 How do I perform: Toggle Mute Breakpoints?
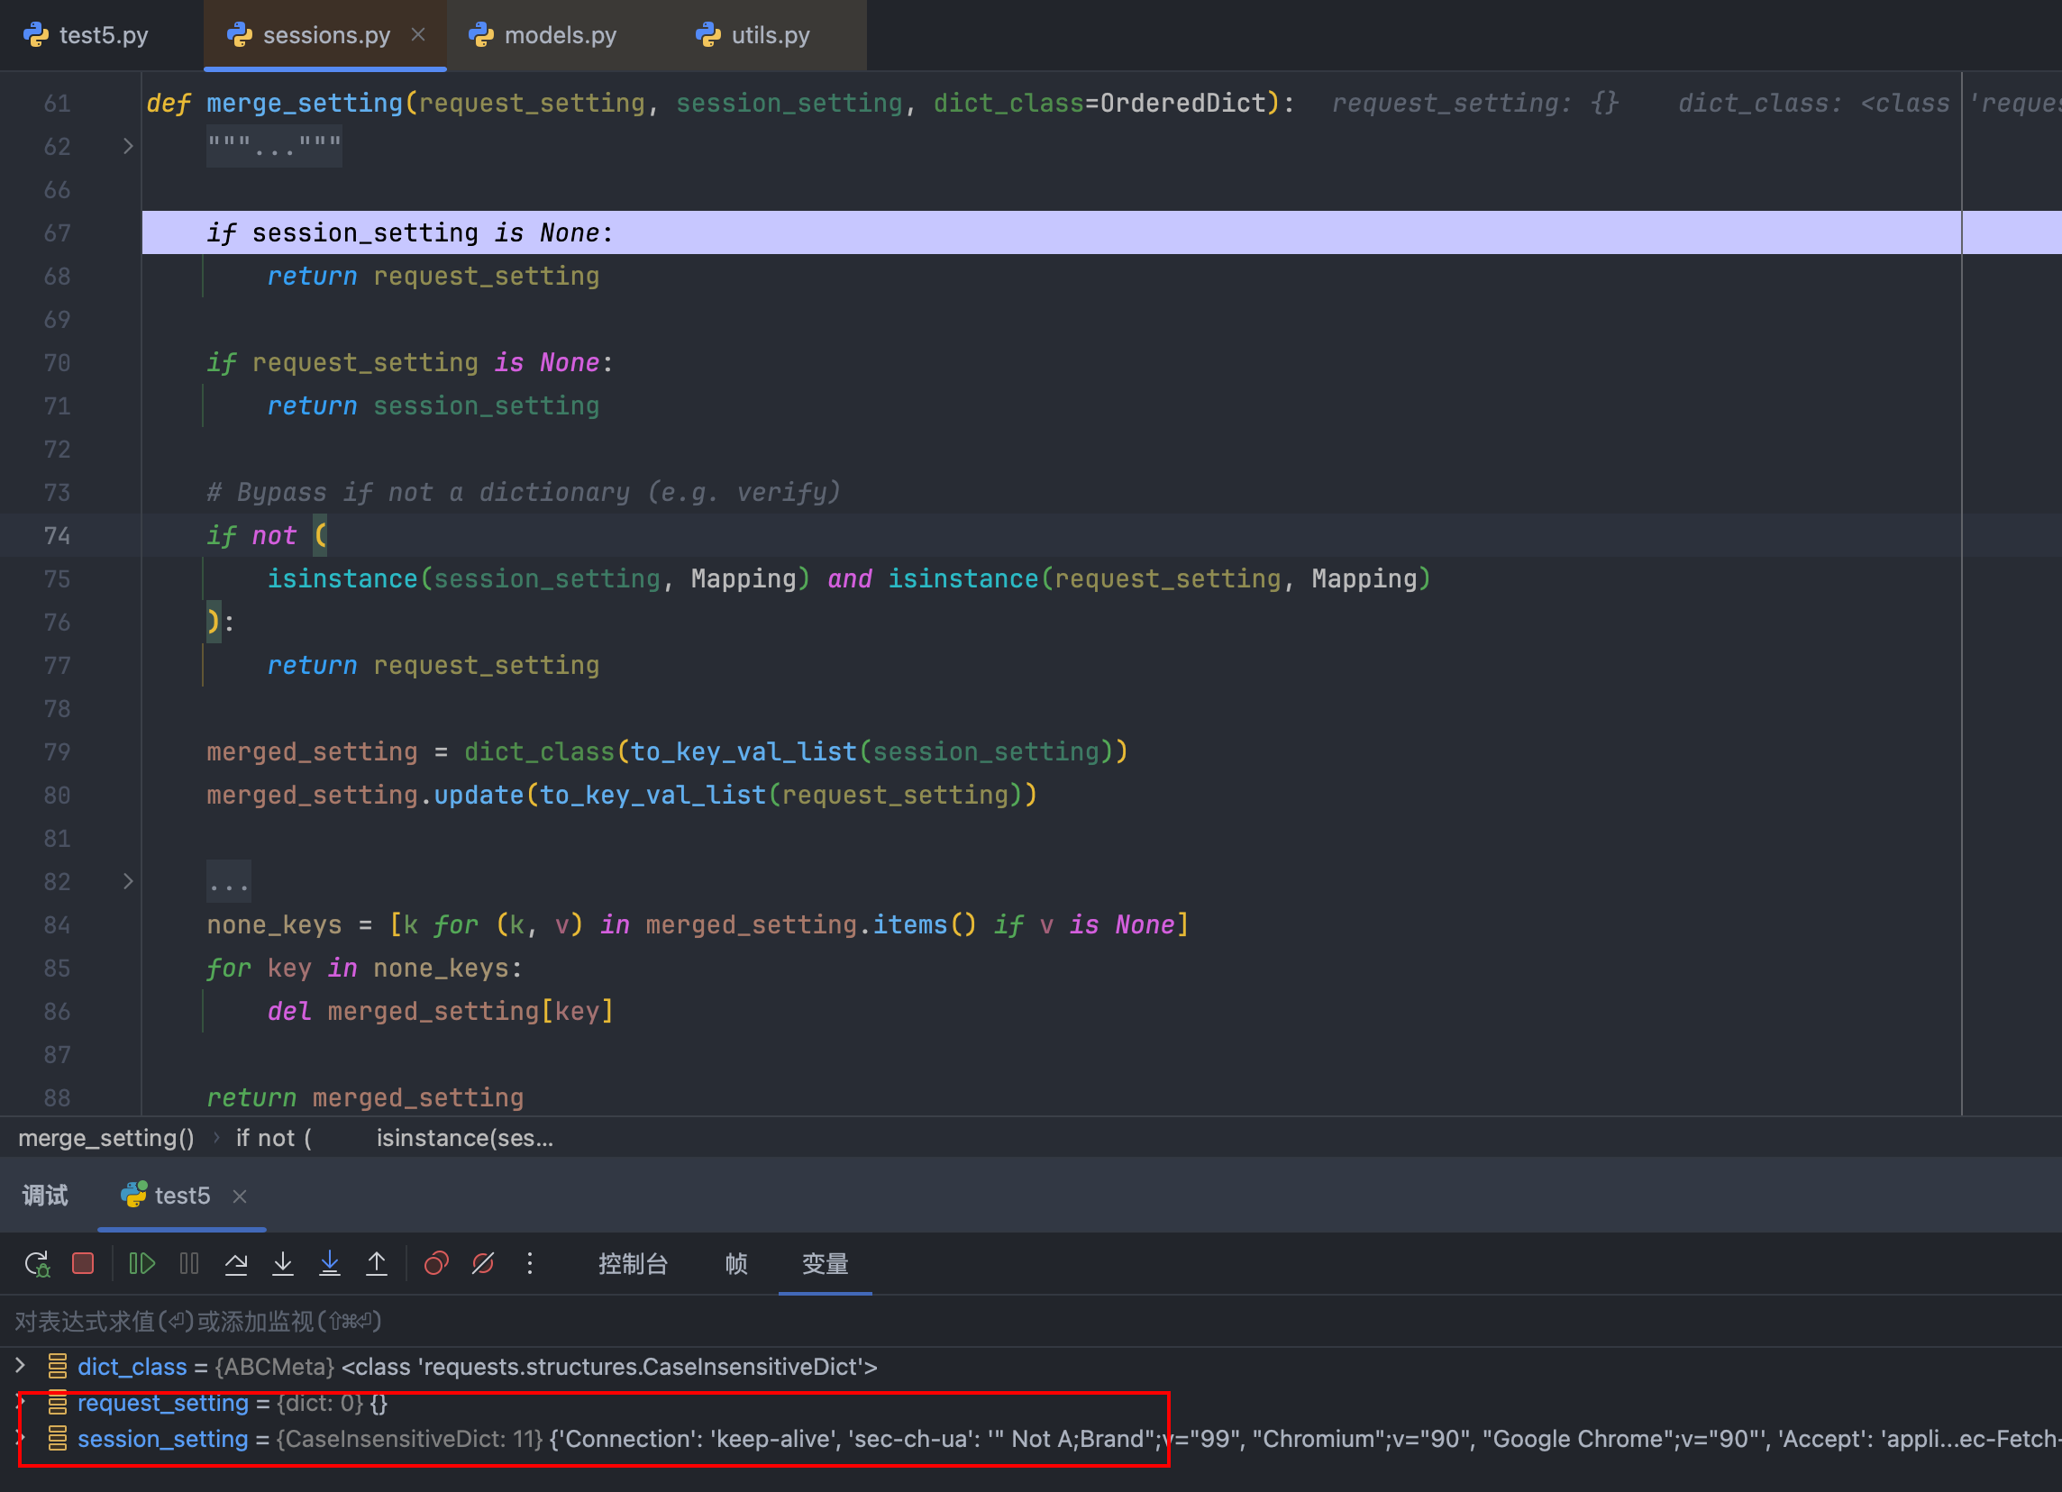pos(483,1264)
